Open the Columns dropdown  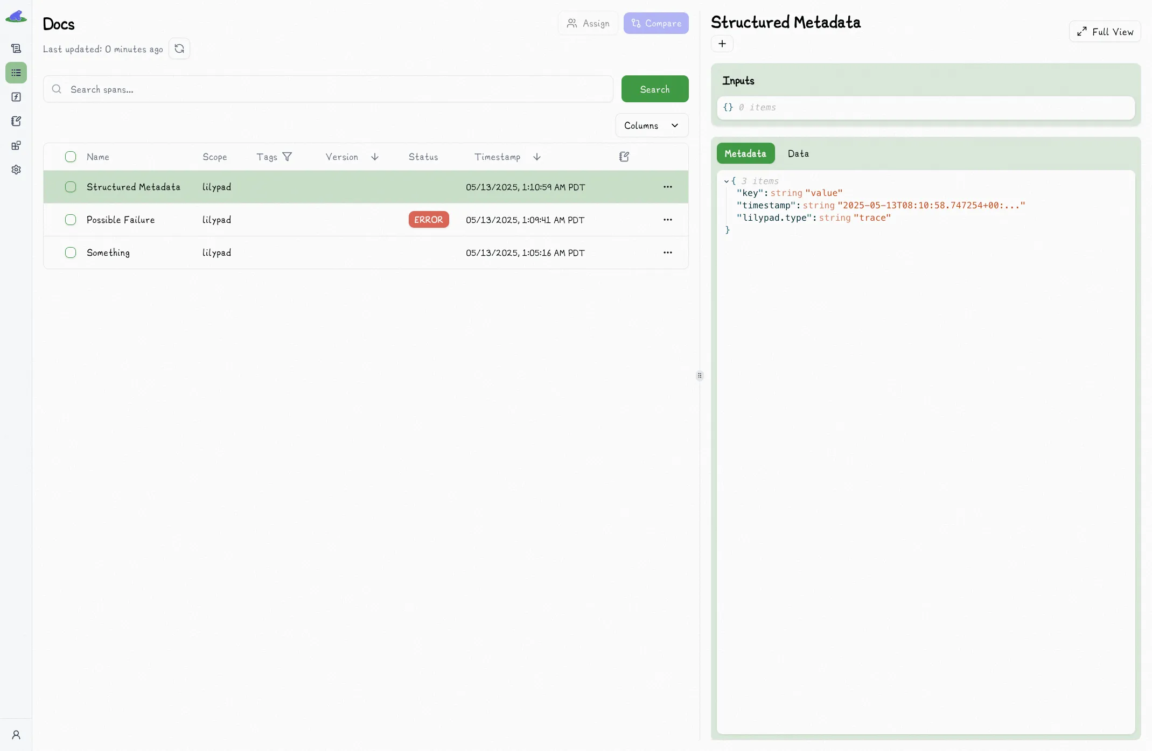[652, 125]
